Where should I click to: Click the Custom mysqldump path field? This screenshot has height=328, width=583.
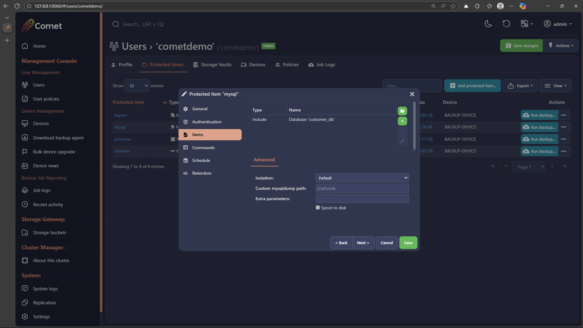coord(362,188)
